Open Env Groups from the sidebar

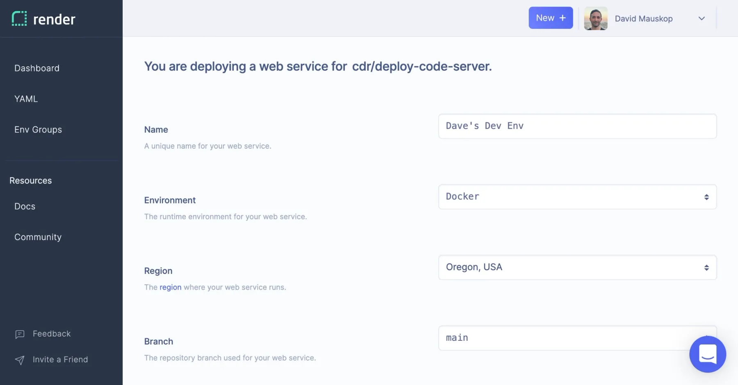[x=38, y=129]
